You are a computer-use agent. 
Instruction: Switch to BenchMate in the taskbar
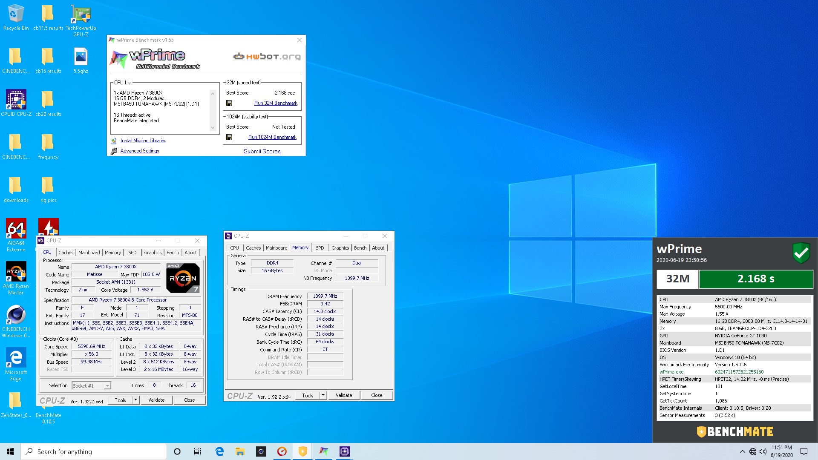tap(302, 451)
